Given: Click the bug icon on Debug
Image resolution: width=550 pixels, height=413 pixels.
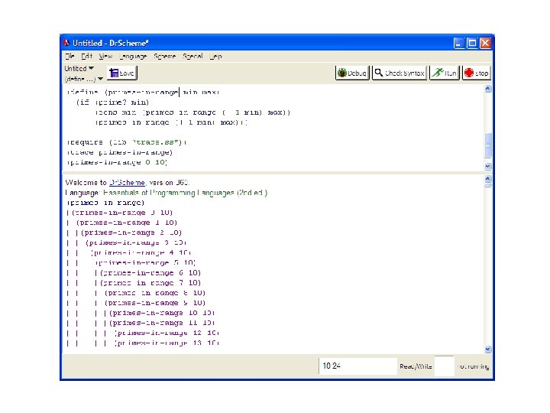Looking at the screenshot, I should (x=342, y=73).
